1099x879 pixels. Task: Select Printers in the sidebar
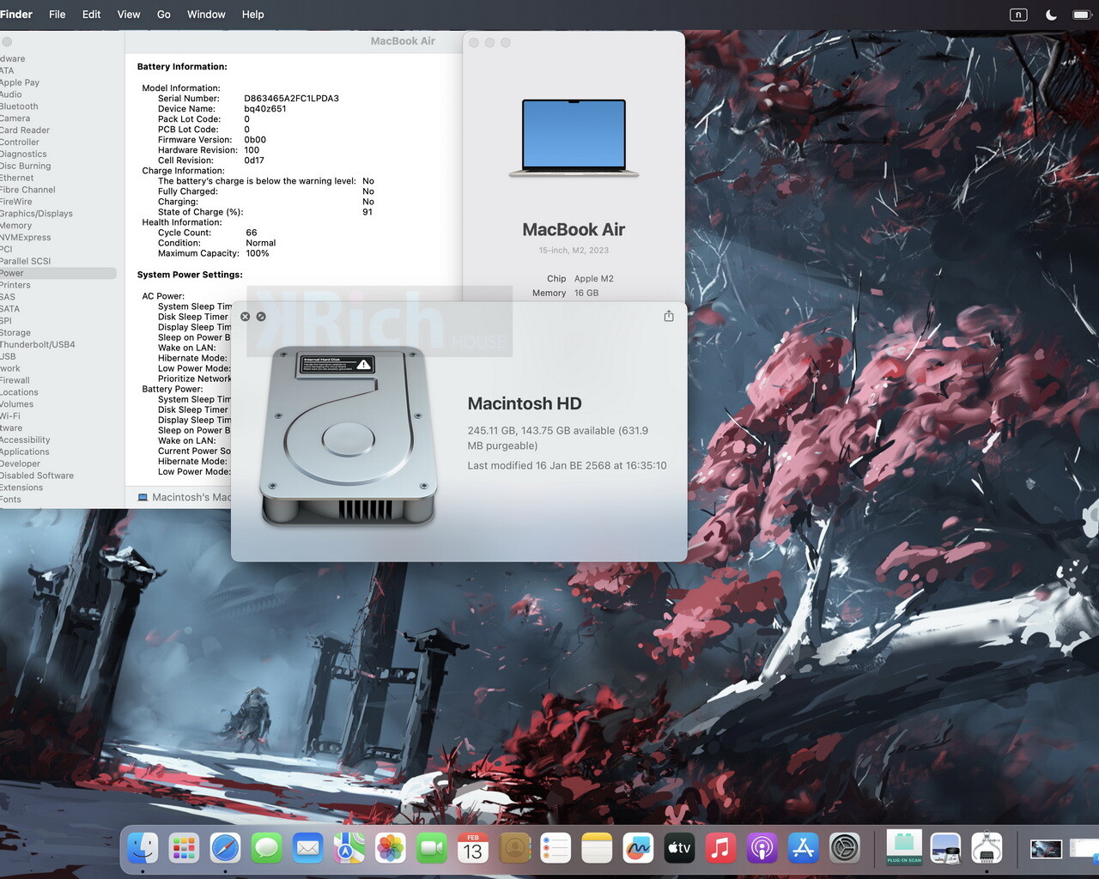pos(15,285)
